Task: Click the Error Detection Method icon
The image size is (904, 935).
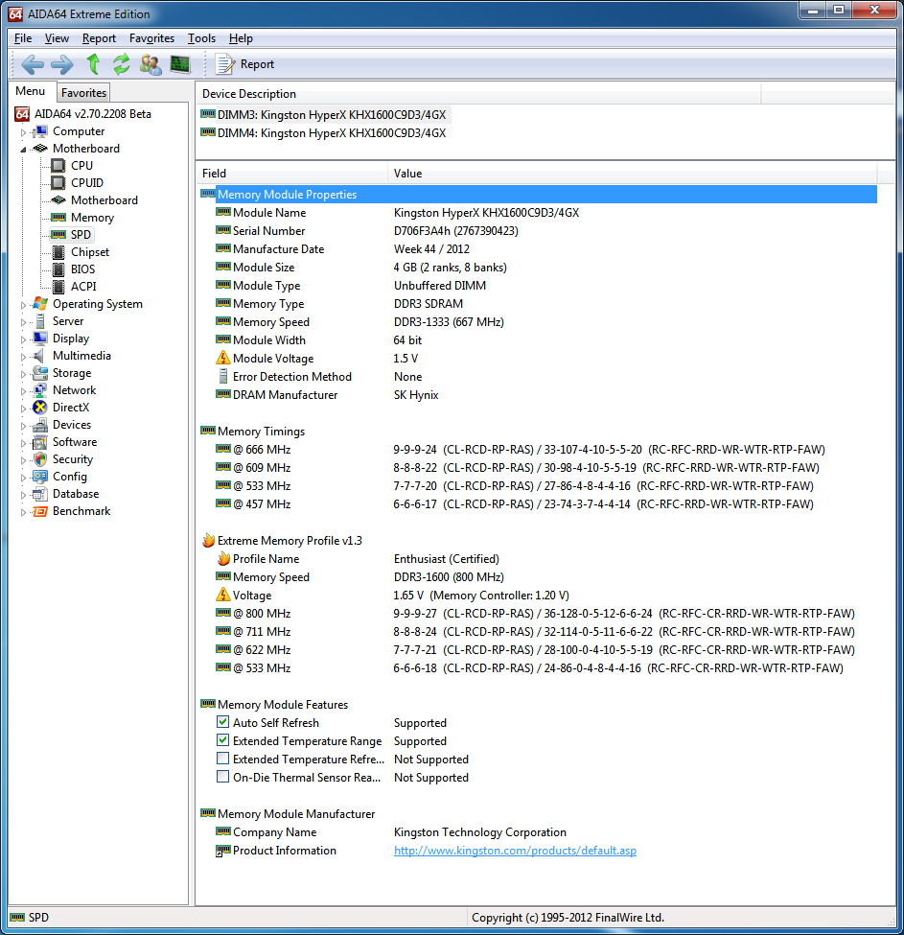Action: (x=222, y=376)
